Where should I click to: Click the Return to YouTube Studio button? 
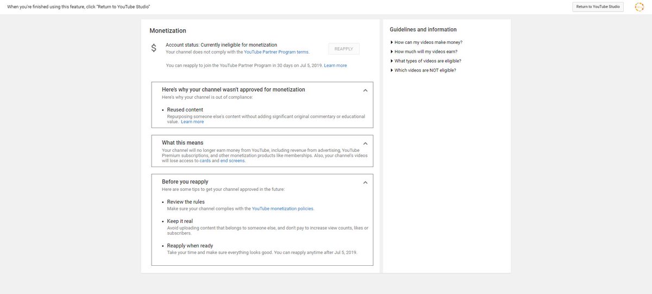[598, 7]
